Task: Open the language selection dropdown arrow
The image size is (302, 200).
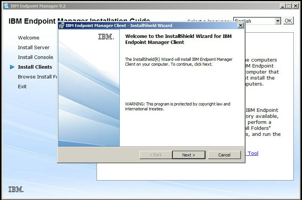Action: pos(278,21)
